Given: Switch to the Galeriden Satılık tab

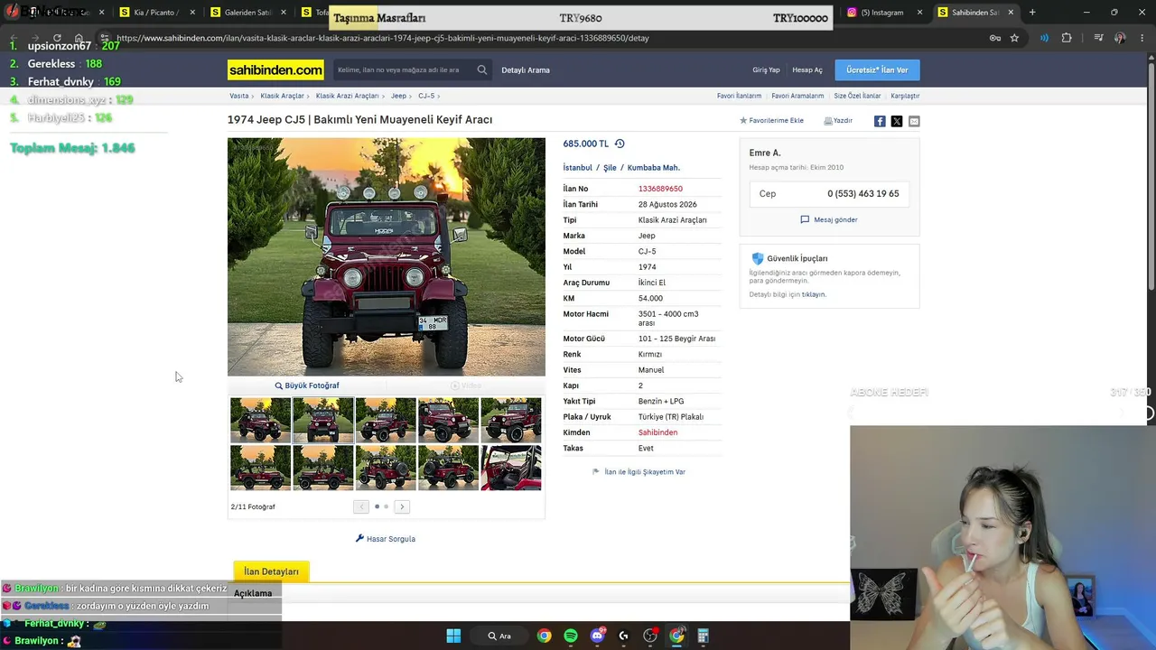Looking at the screenshot, I should (246, 13).
